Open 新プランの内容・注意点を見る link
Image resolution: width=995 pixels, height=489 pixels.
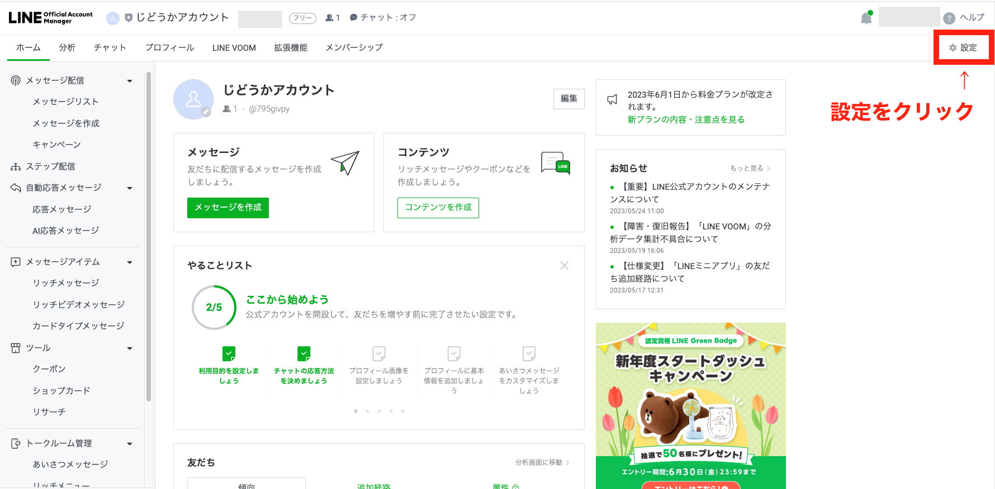point(686,119)
